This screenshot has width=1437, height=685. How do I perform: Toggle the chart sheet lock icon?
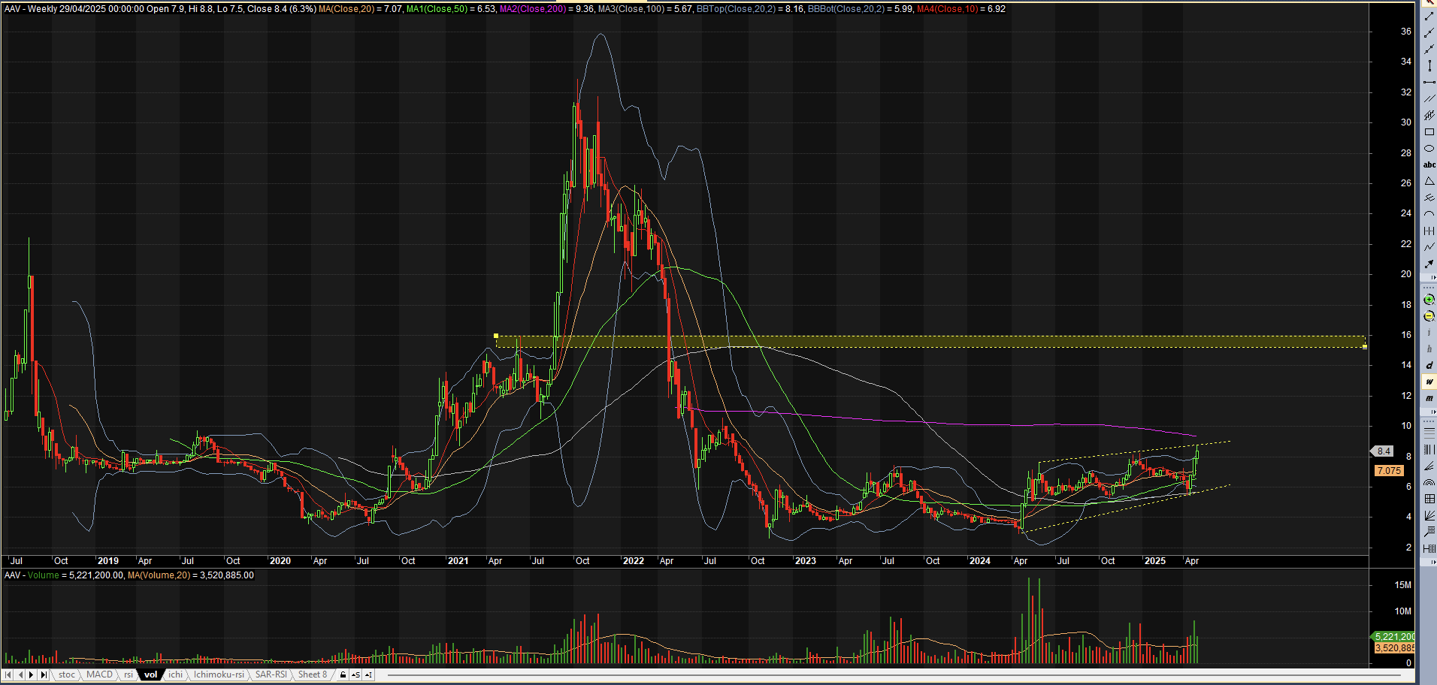343,675
